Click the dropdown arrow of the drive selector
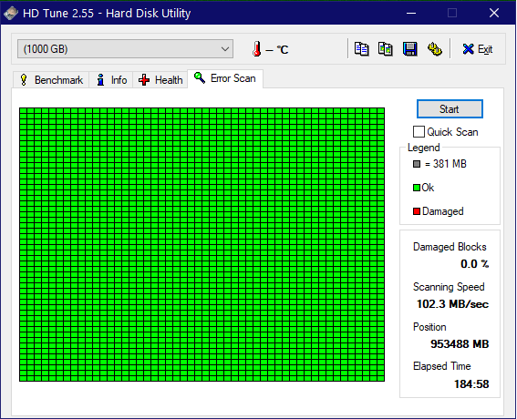The image size is (517, 419). [225, 49]
